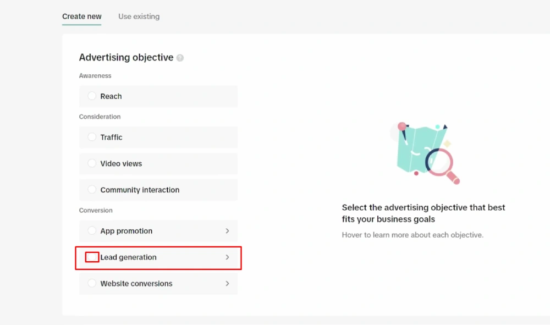
Task: Click the Community interaction option label
Action: (x=140, y=190)
